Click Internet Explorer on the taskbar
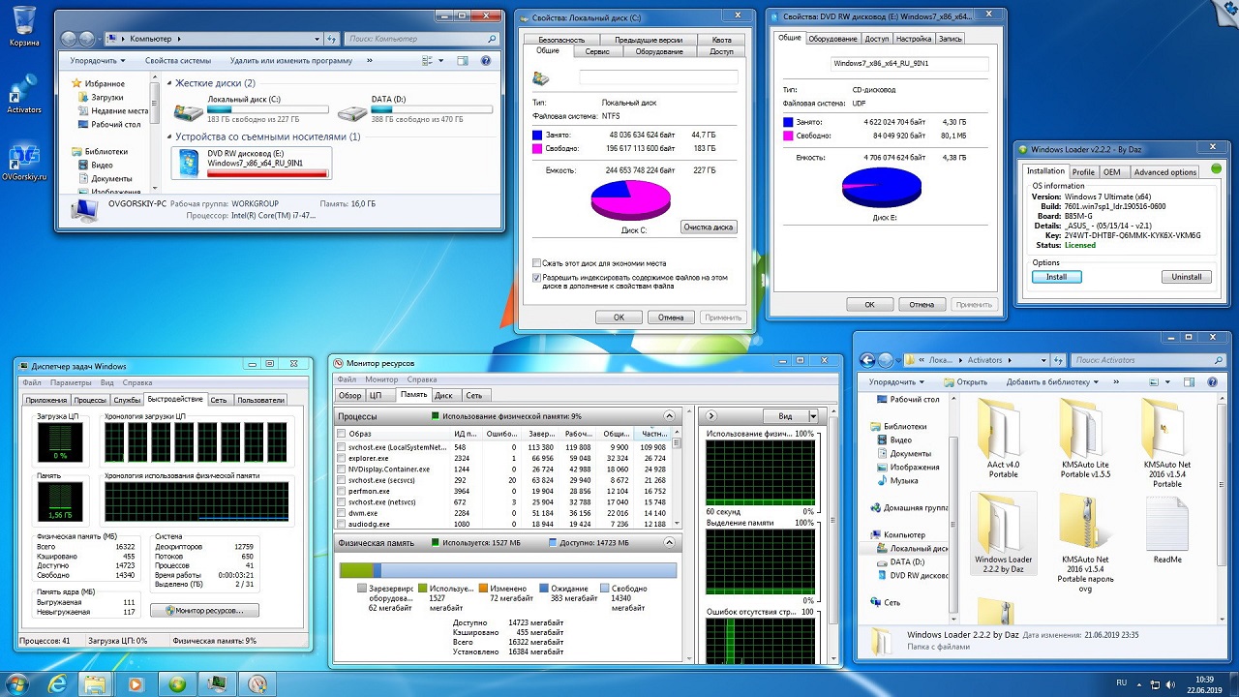 (x=57, y=683)
